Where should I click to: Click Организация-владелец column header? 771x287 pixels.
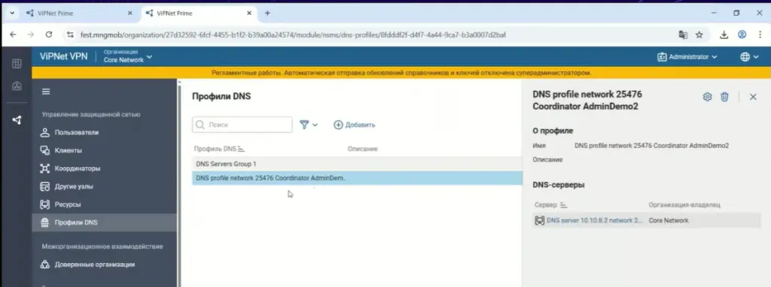coord(684,204)
